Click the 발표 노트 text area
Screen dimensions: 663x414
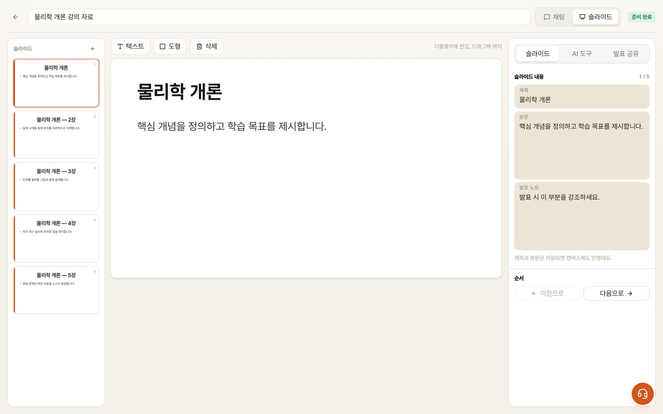pyautogui.click(x=582, y=216)
